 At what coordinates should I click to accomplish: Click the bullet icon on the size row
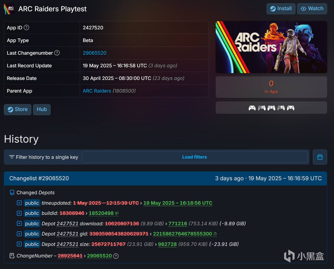click(19, 244)
